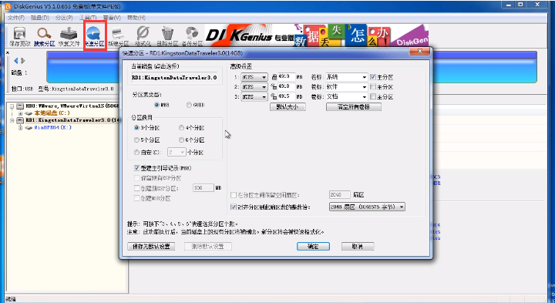Click 保存为默认设置 button
This screenshot has width=555, height=303.
pos(151,247)
